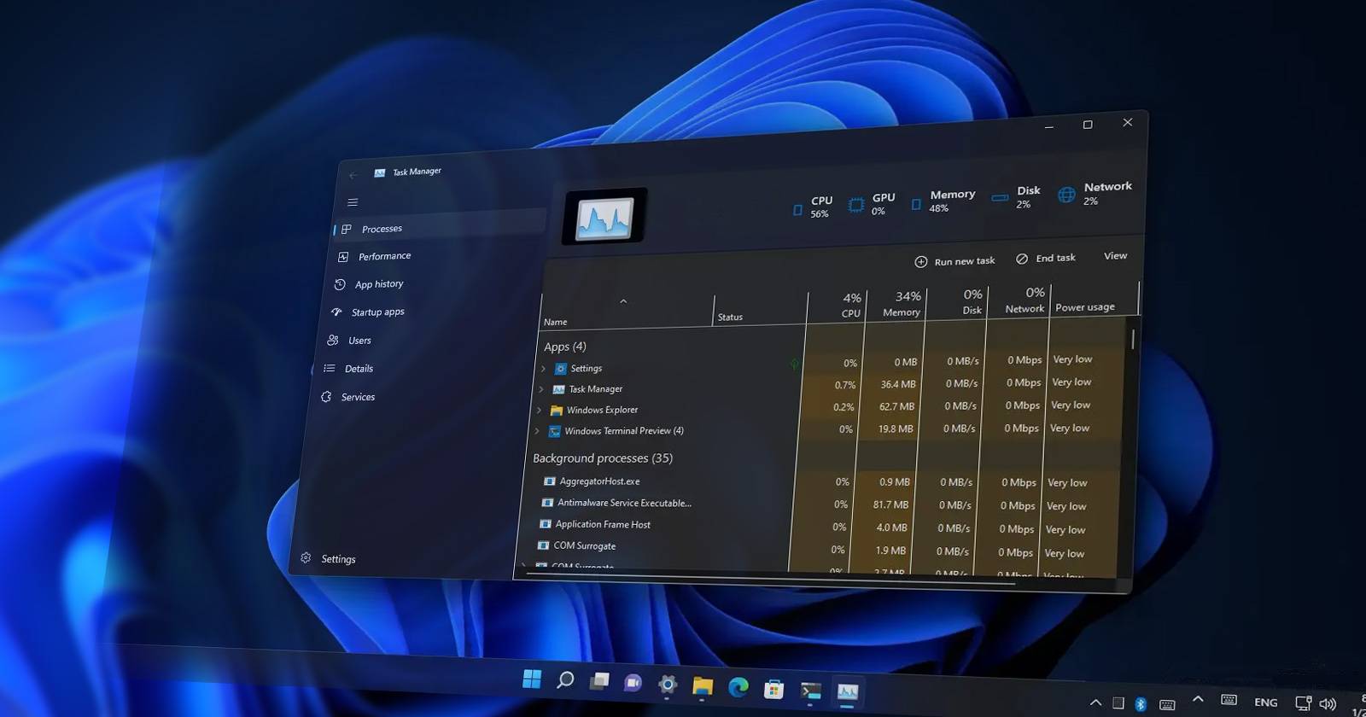Image resolution: width=1366 pixels, height=717 pixels.
Task: Click the process list vertical scrollbar
Action: [1132, 339]
